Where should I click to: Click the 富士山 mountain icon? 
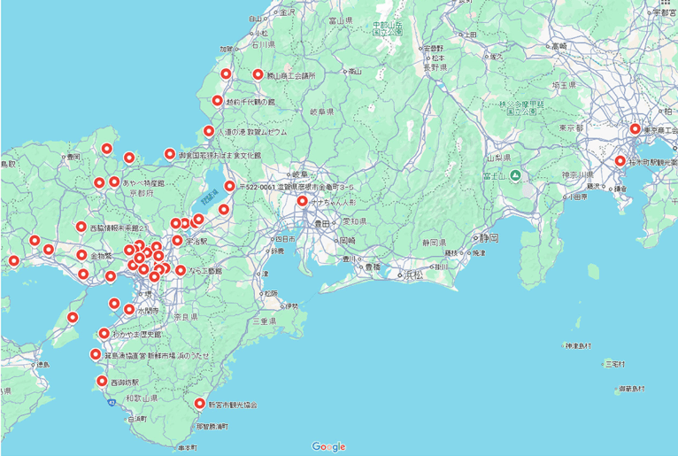(514, 175)
